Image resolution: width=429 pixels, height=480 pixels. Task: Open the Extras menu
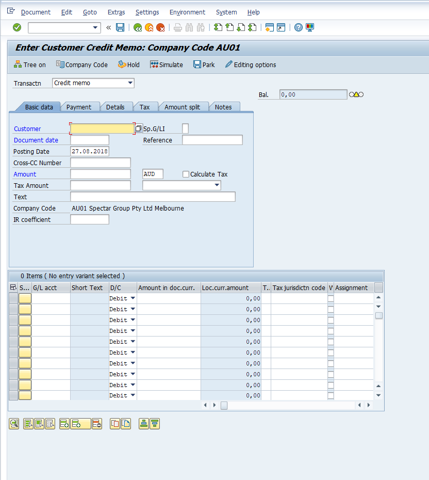click(116, 12)
